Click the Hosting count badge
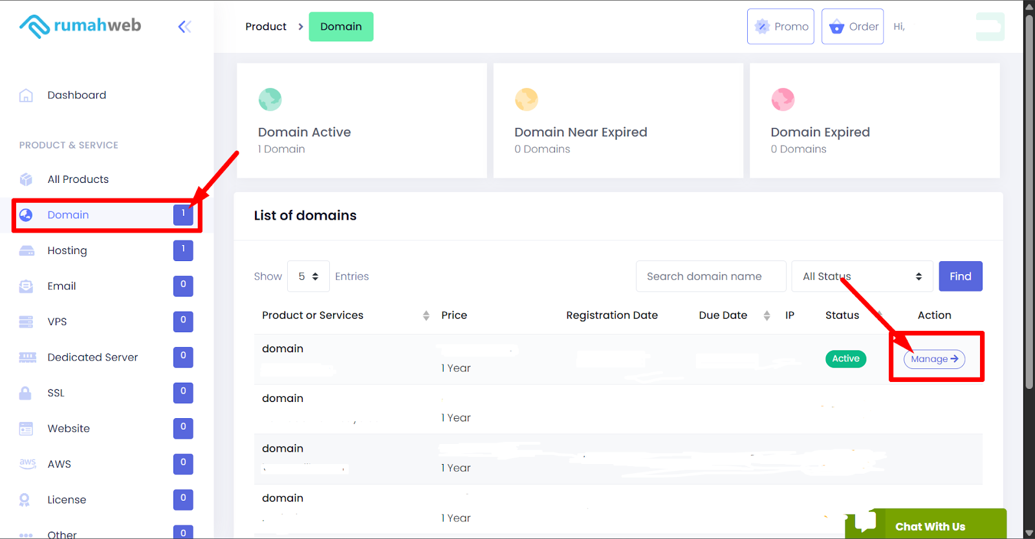Viewport: 1035px width, 539px height. coord(183,250)
